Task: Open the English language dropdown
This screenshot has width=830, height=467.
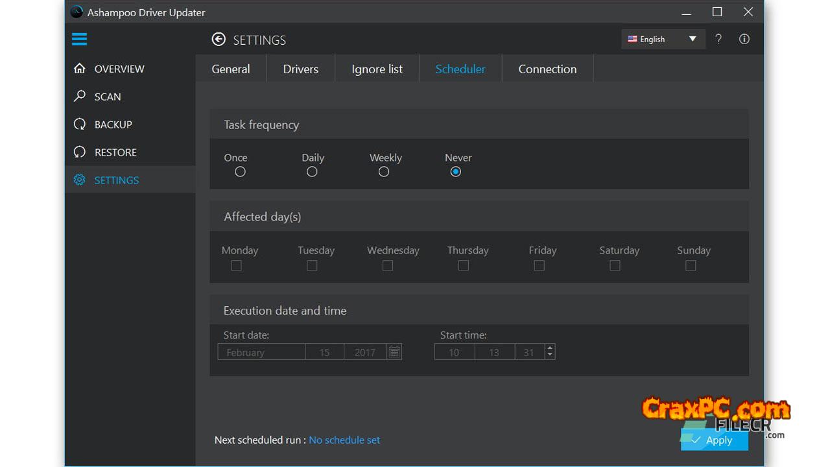Action: pyautogui.click(x=662, y=39)
